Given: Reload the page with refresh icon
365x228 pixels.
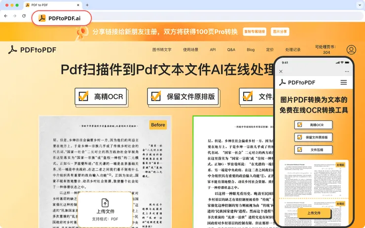Looking at the screenshot, I should [x=24, y=16].
